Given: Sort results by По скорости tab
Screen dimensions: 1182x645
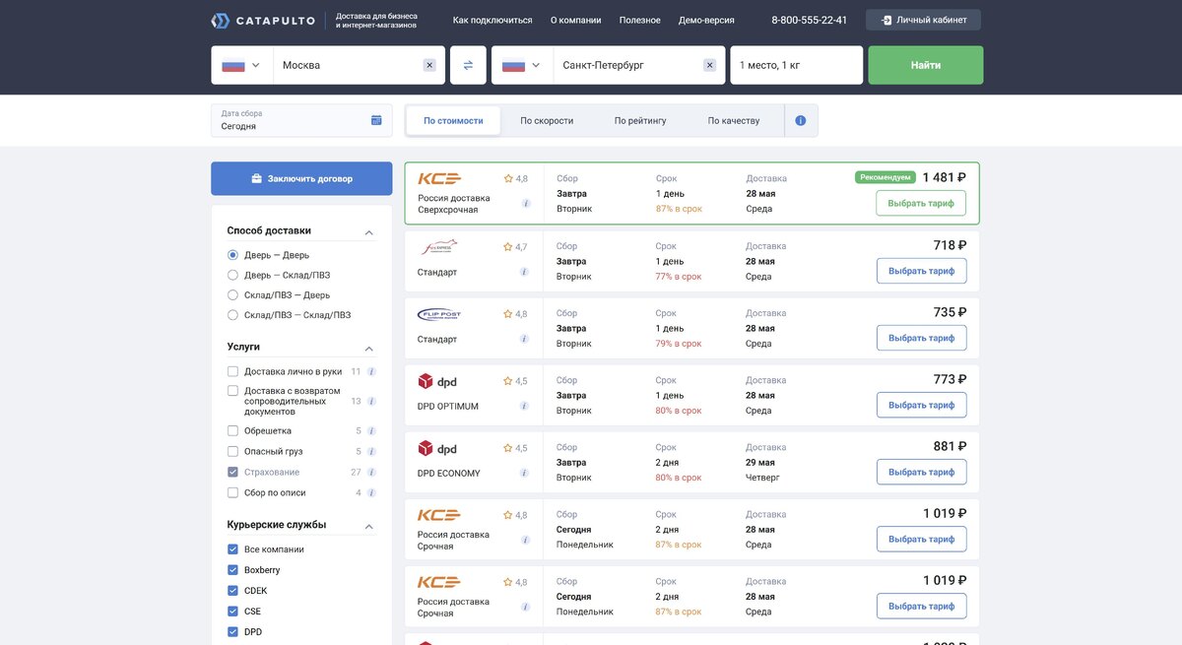Looking at the screenshot, I should tap(547, 120).
